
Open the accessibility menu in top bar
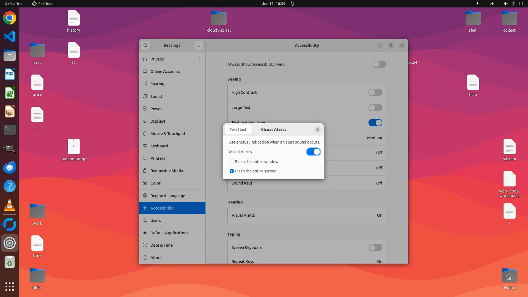coord(477,4)
